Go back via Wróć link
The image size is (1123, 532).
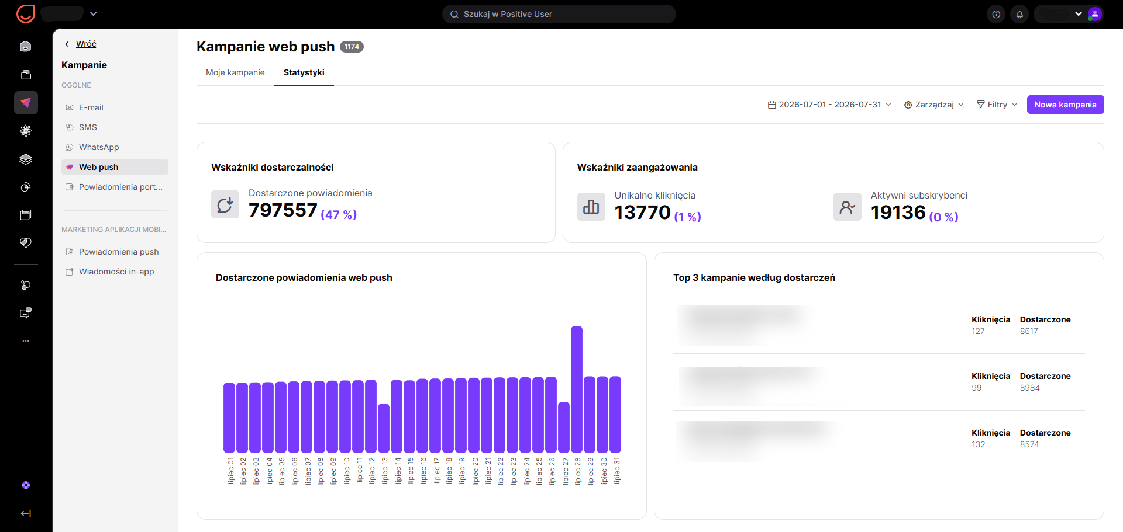[x=86, y=44]
